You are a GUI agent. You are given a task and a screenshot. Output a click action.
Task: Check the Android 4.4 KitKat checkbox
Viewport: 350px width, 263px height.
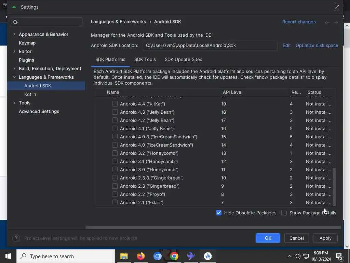(115, 104)
